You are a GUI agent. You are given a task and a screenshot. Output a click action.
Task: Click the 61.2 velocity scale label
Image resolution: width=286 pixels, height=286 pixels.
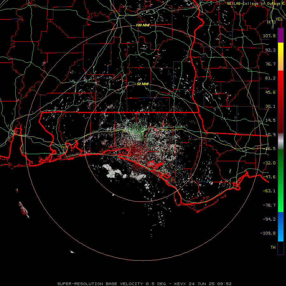coord(270,78)
